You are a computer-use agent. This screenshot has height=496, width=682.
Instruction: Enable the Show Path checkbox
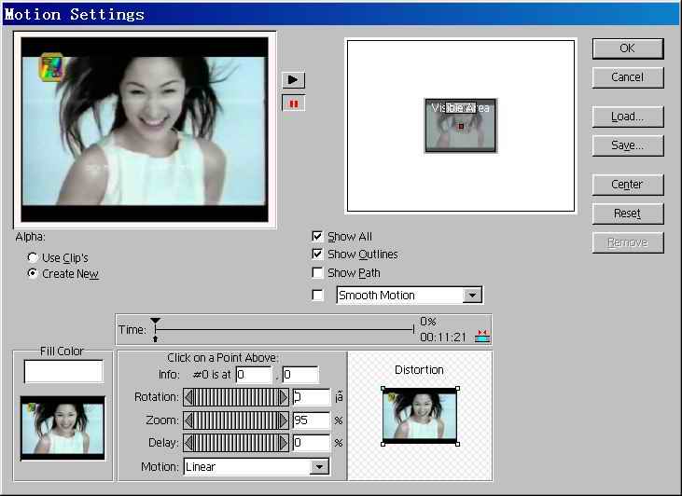pyautogui.click(x=318, y=273)
